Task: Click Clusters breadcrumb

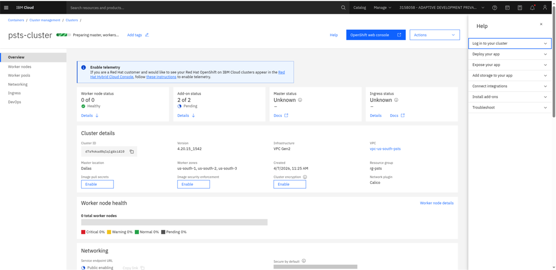Action: pyautogui.click(x=72, y=20)
